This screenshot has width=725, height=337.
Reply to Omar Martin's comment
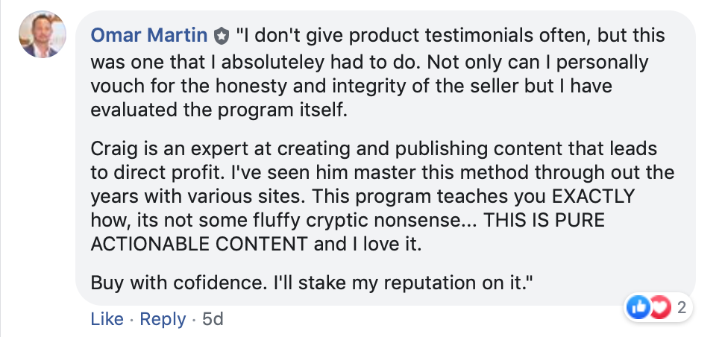coord(162,319)
